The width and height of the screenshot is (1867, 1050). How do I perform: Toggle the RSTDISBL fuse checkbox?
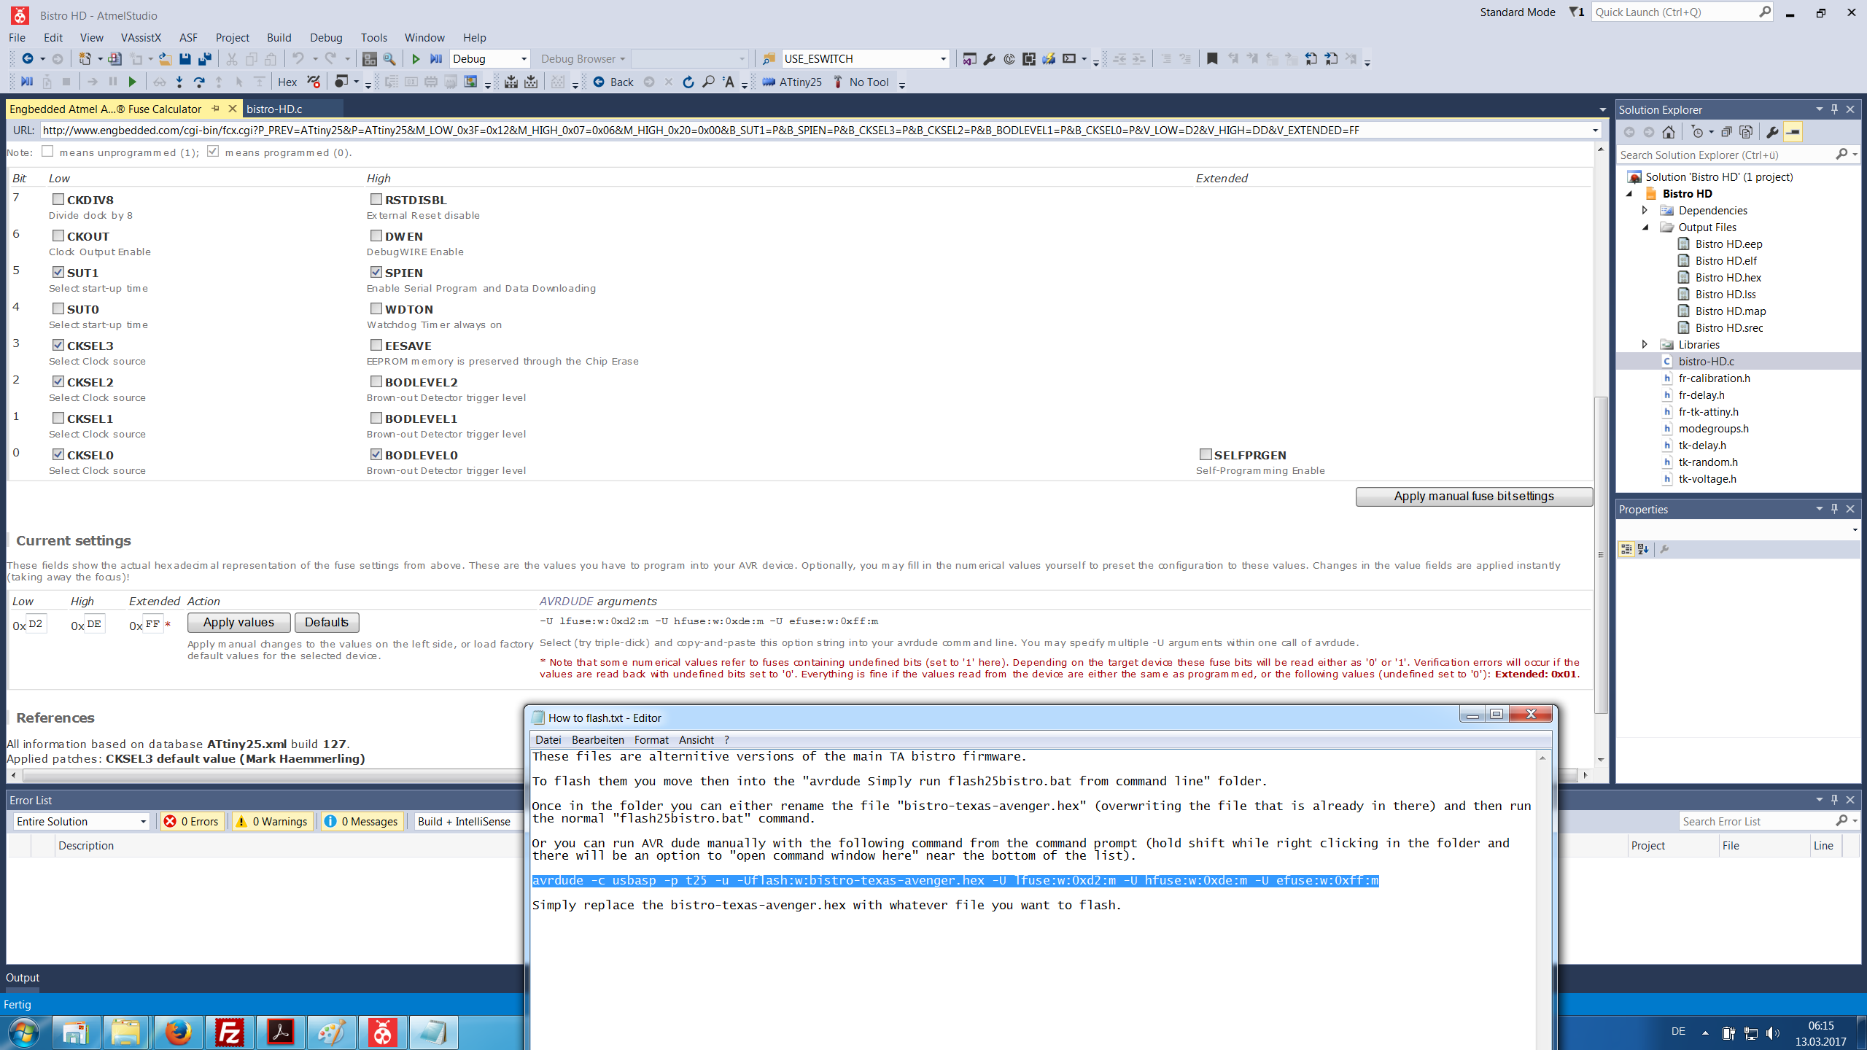coord(376,199)
